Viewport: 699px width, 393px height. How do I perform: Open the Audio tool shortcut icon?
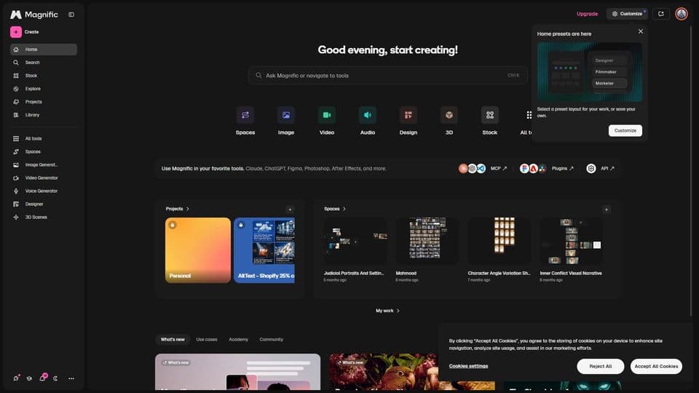point(367,115)
